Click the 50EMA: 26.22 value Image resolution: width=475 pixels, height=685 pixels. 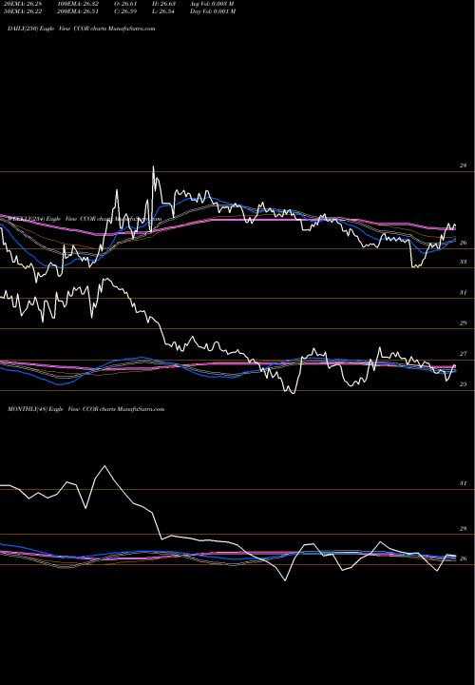pos(23,11)
